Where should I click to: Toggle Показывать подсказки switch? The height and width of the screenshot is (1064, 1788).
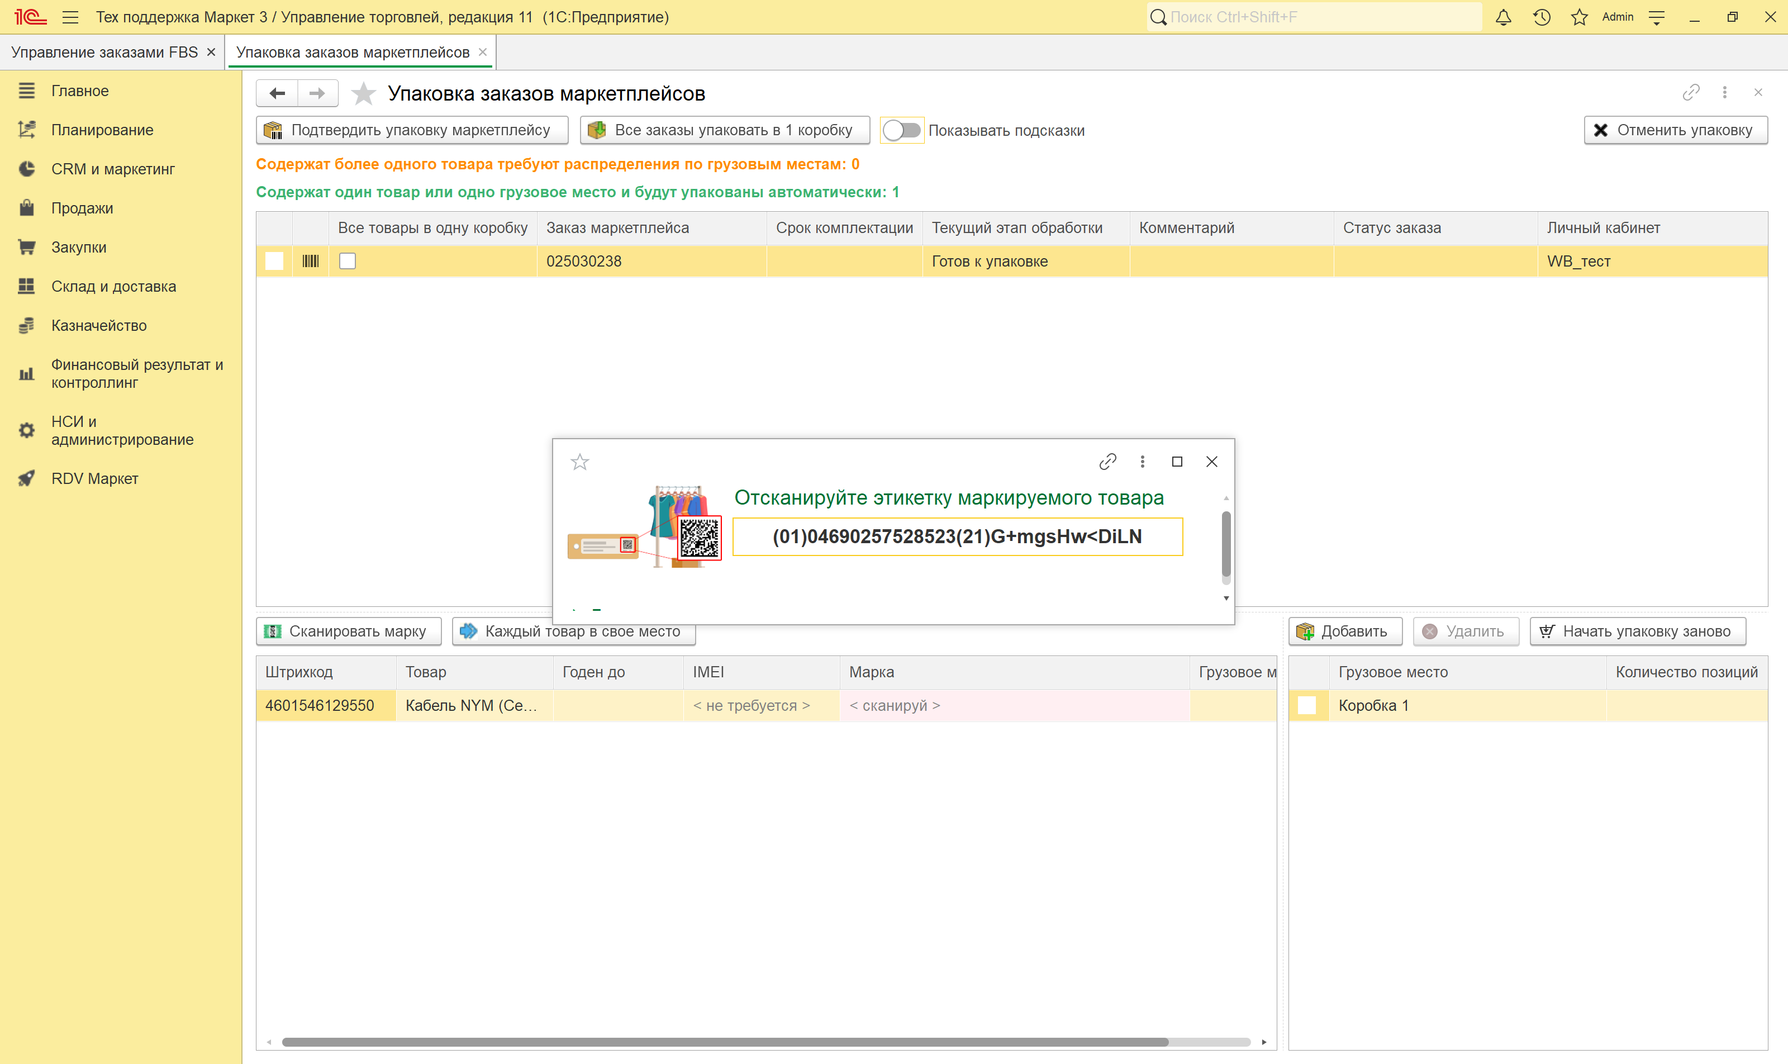click(x=901, y=131)
